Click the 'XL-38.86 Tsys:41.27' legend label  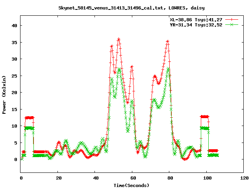coord(196,20)
